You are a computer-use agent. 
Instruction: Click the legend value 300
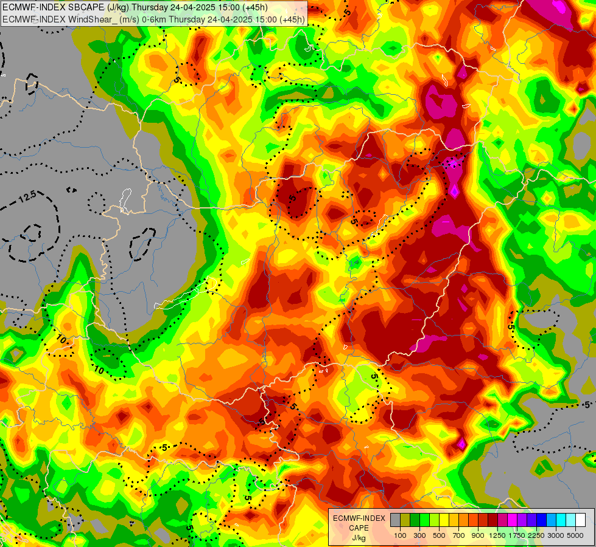419,535
